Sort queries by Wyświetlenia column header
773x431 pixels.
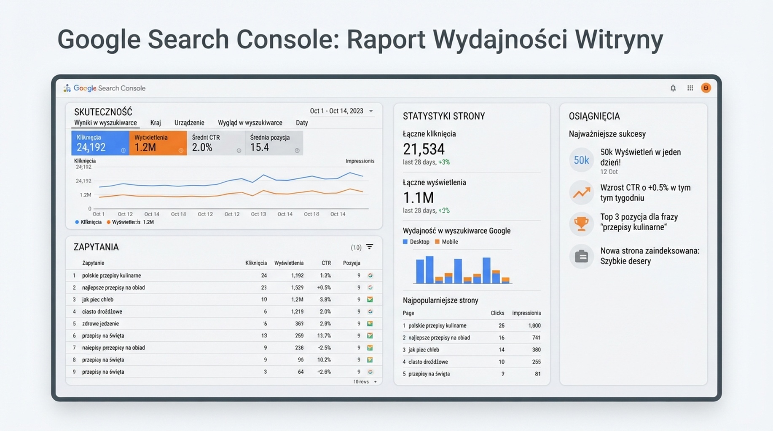click(x=289, y=263)
